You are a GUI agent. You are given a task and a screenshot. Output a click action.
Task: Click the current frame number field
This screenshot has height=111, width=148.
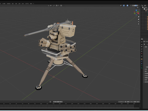(x=121, y=102)
